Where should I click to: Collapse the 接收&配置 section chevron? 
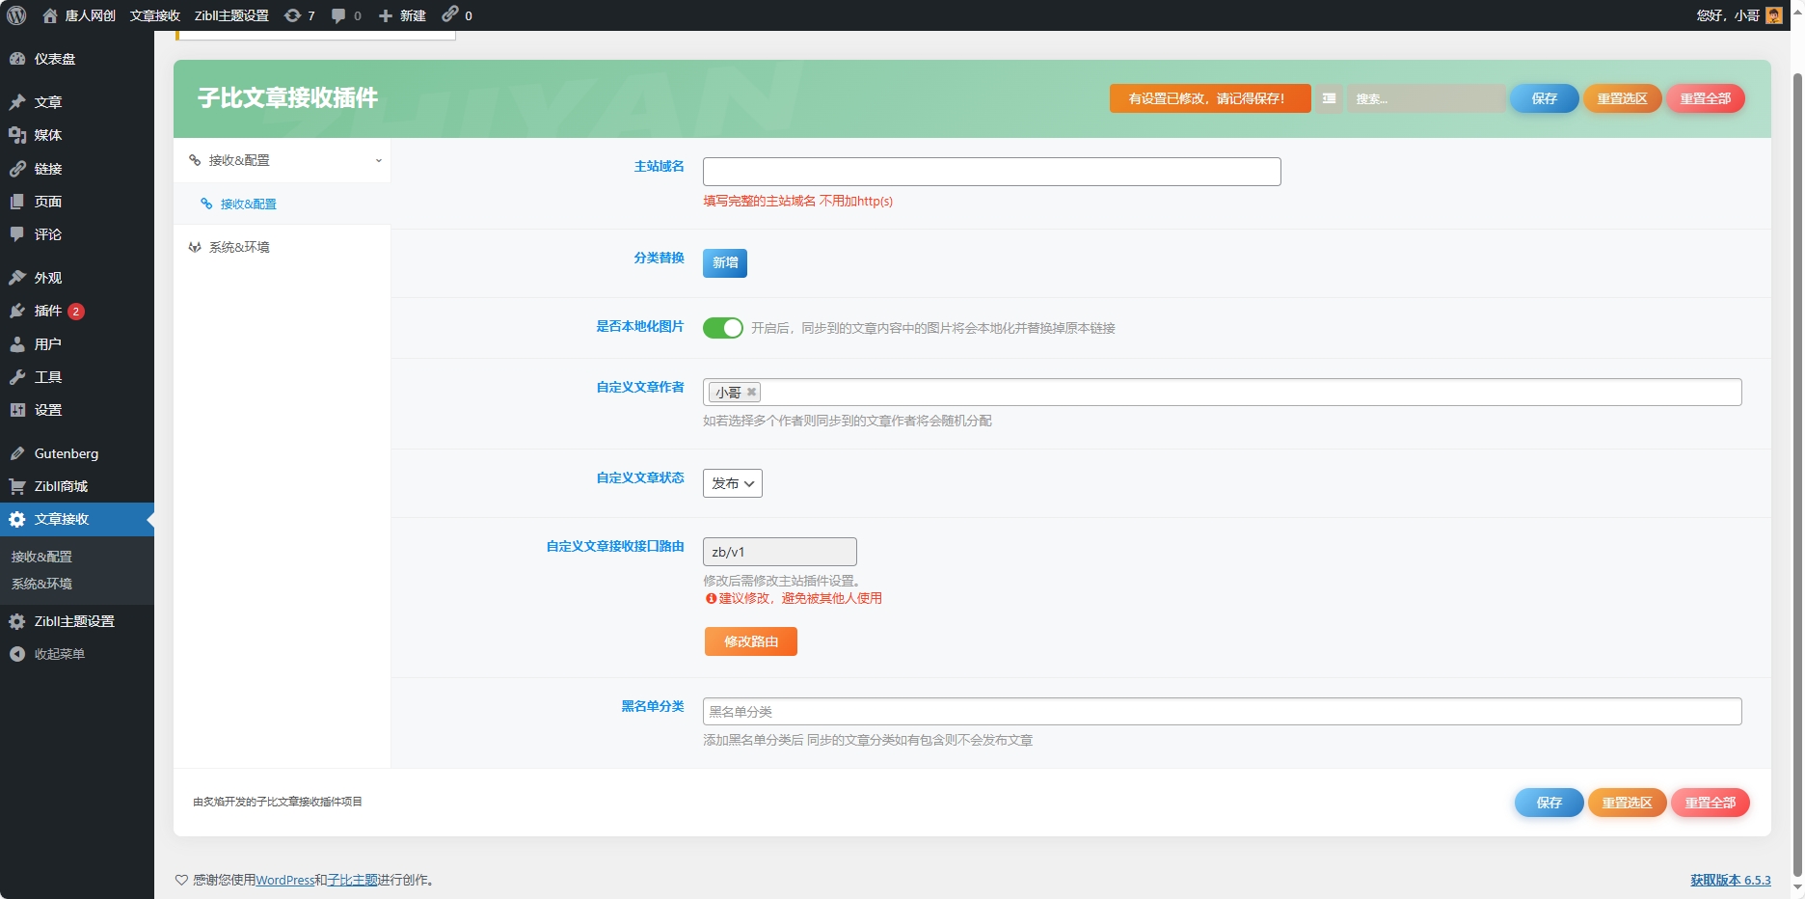378,161
